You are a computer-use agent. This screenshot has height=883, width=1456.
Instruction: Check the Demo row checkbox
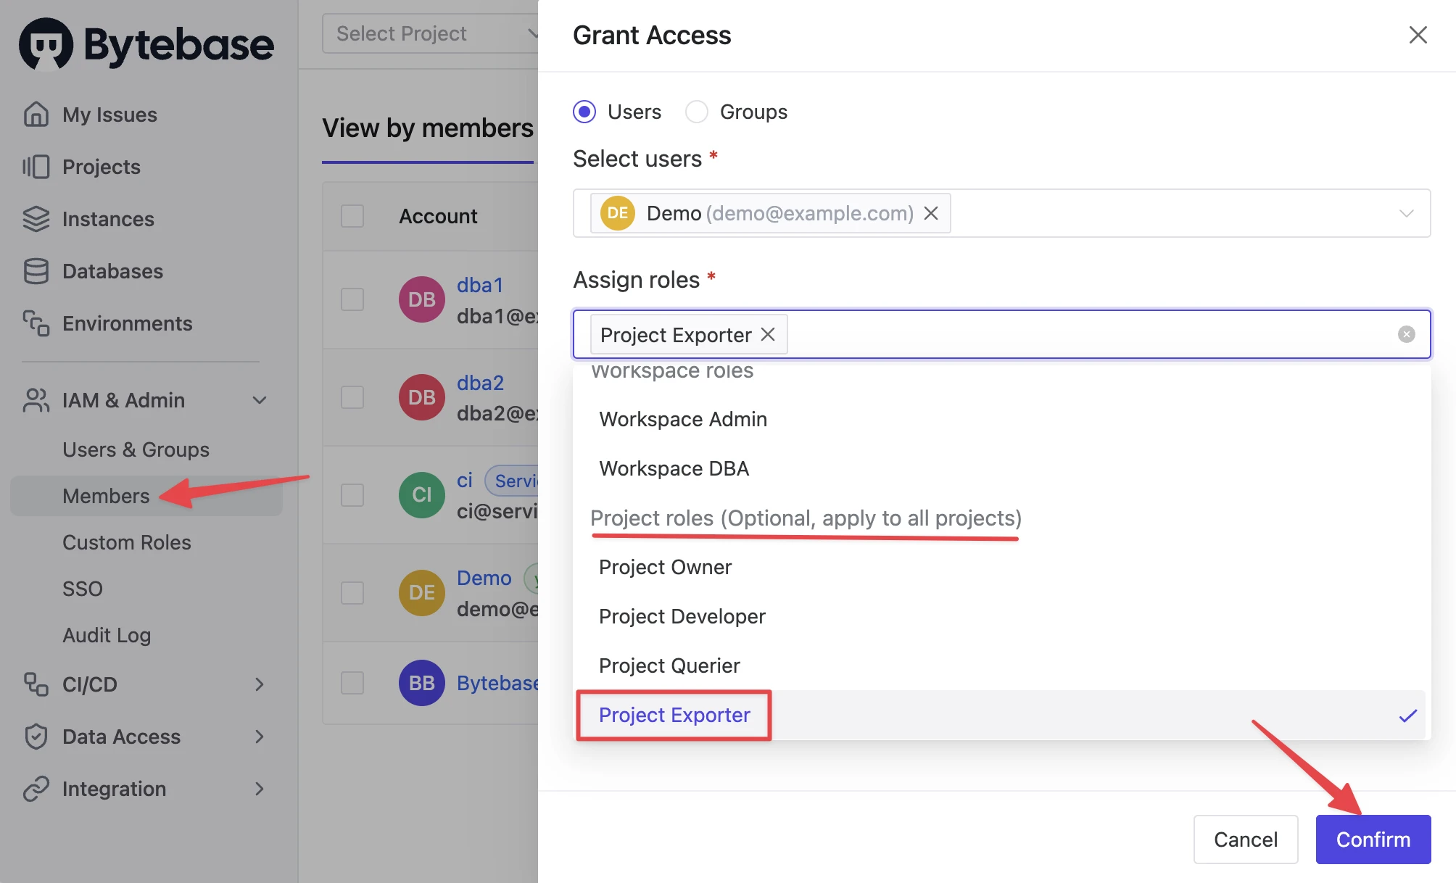point(352,593)
